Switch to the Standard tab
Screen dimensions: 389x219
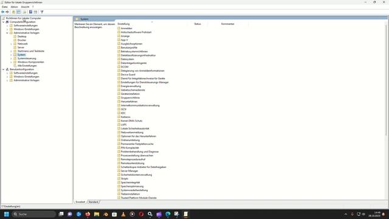click(x=93, y=202)
